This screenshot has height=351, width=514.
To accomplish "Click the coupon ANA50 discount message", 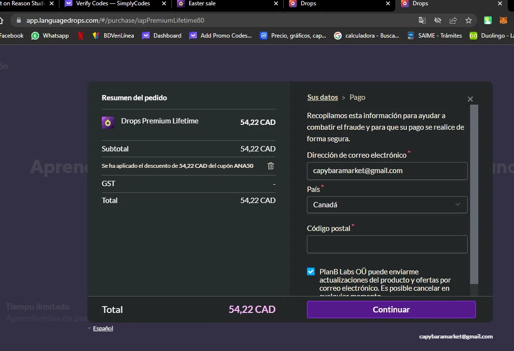I will coord(177,166).
